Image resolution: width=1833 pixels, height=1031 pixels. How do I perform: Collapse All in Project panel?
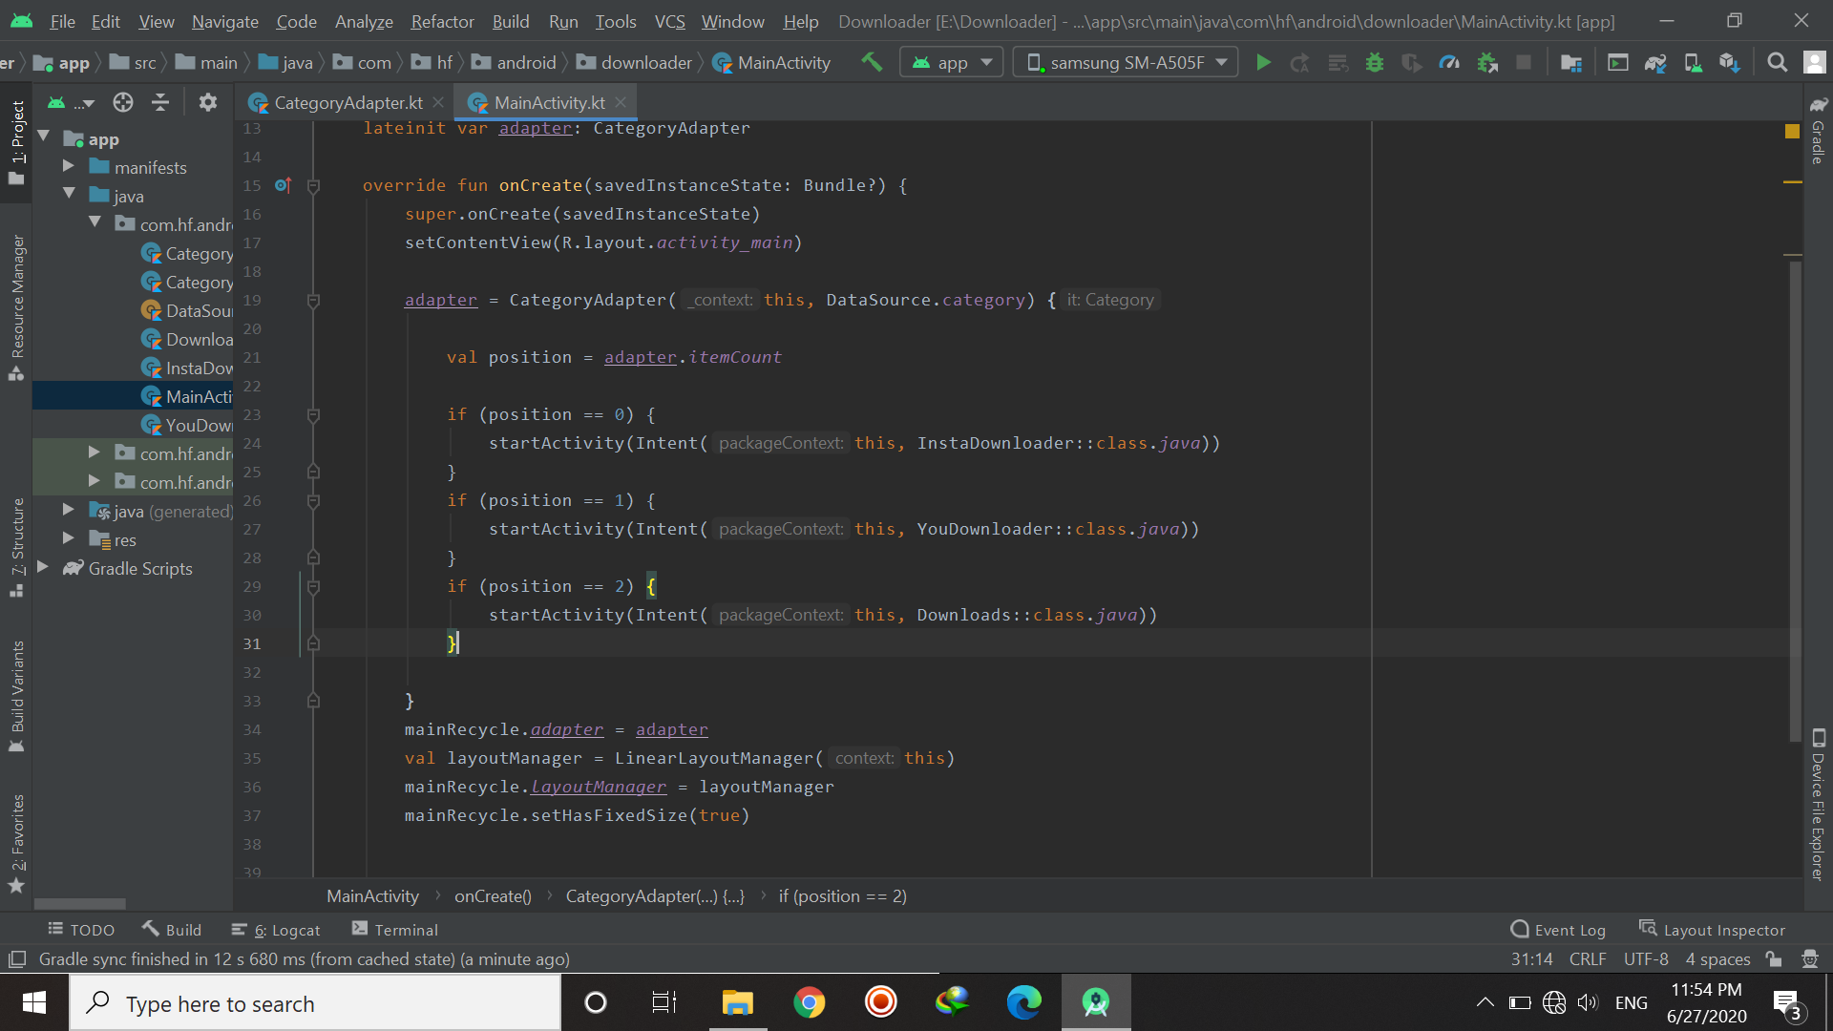click(x=160, y=102)
